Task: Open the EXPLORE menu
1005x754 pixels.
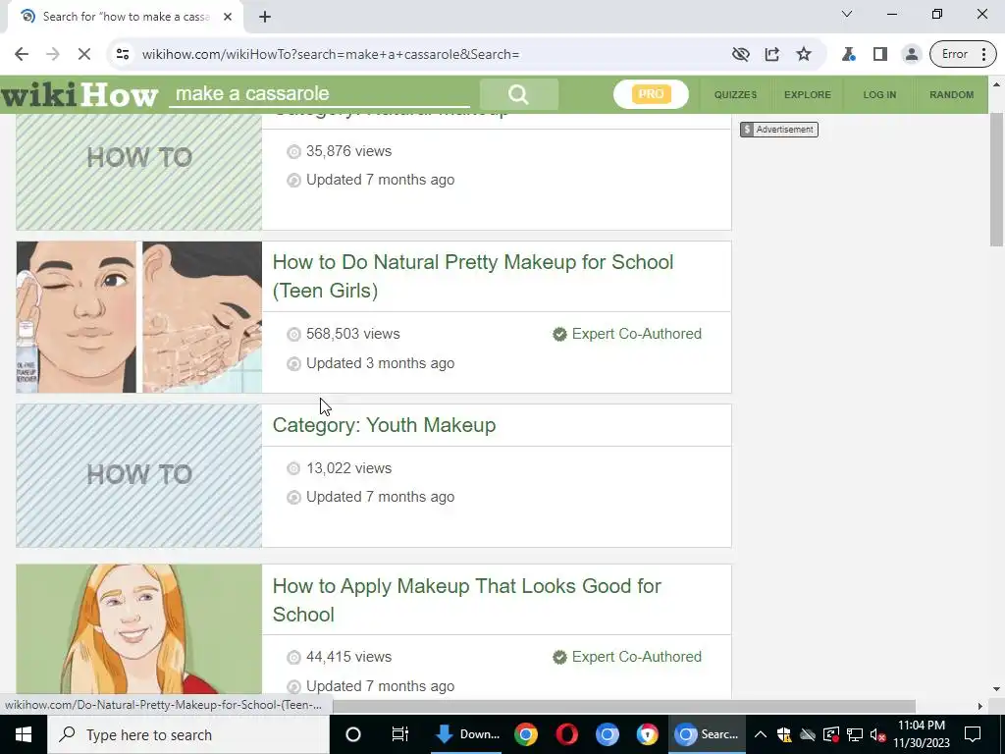Action: 807,95
